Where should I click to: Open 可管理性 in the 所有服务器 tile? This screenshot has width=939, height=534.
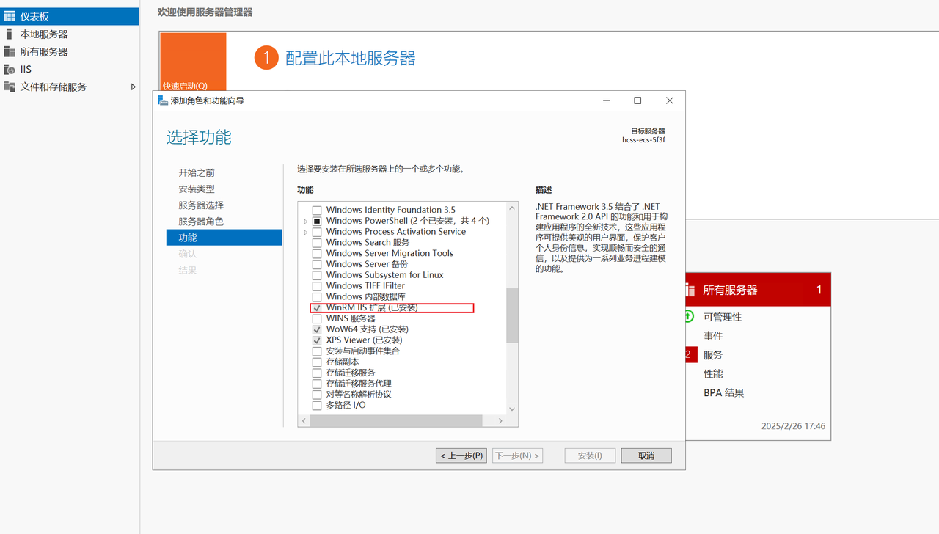pos(723,317)
